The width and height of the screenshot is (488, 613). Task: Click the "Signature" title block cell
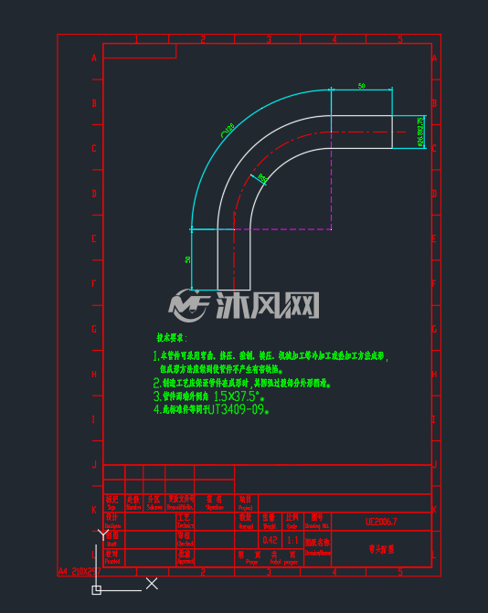pos(214,502)
